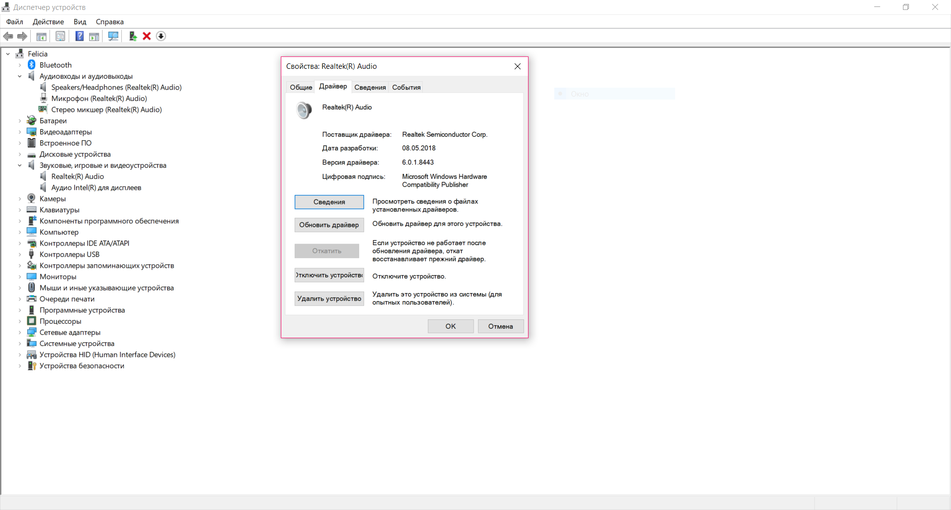The image size is (951, 510).
Task: Expand the Bluetooth category
Action: (20, 65)
